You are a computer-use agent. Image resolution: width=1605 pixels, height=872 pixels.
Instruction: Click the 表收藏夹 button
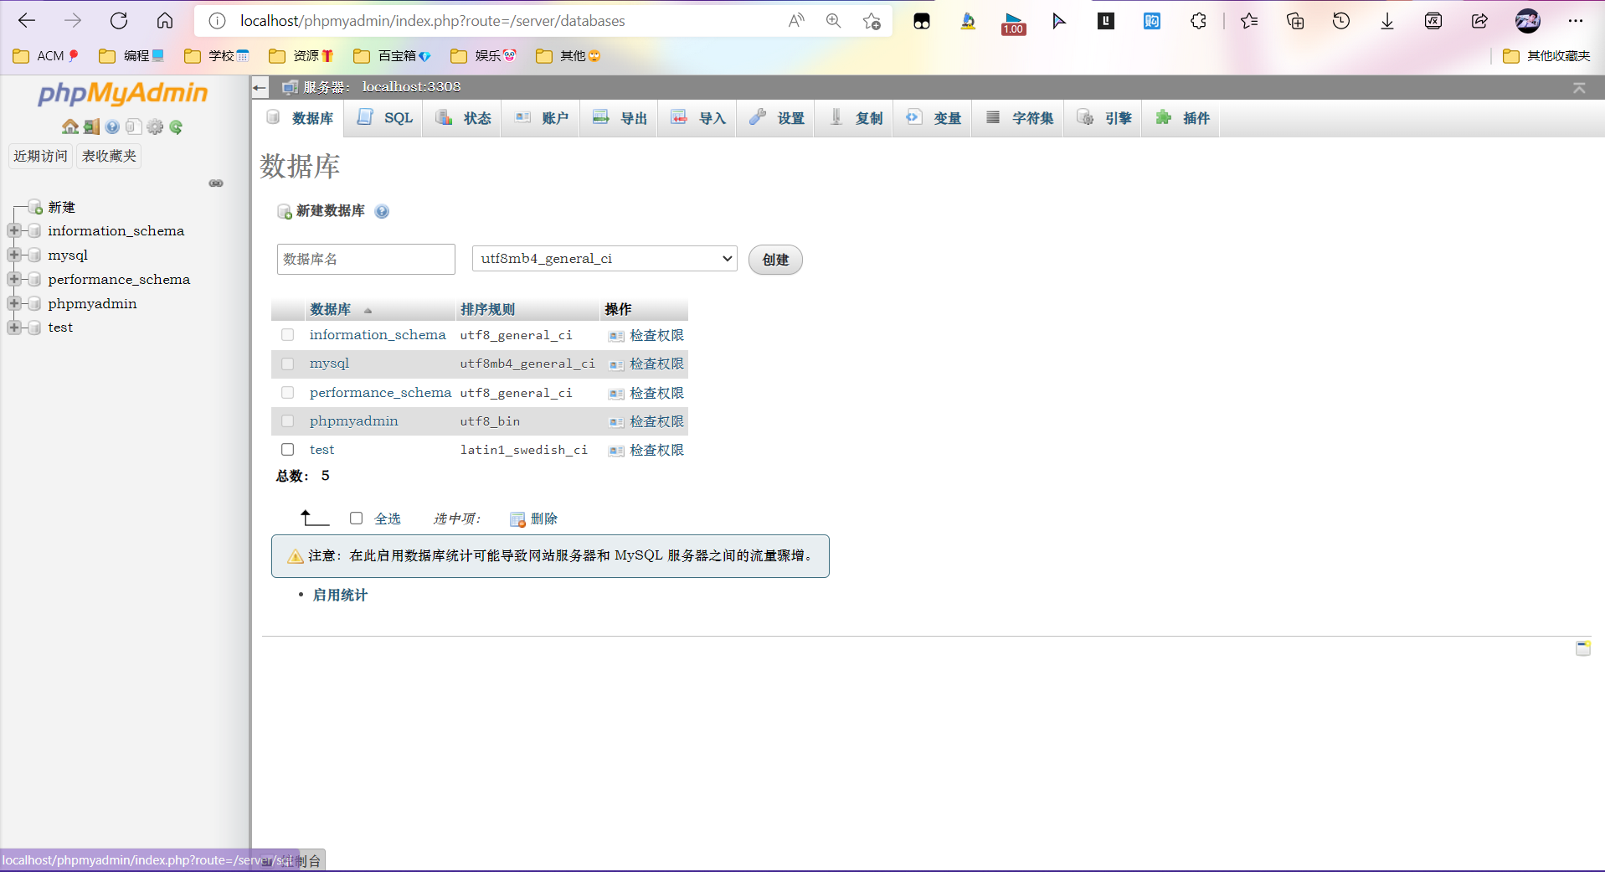pos(109,156)
